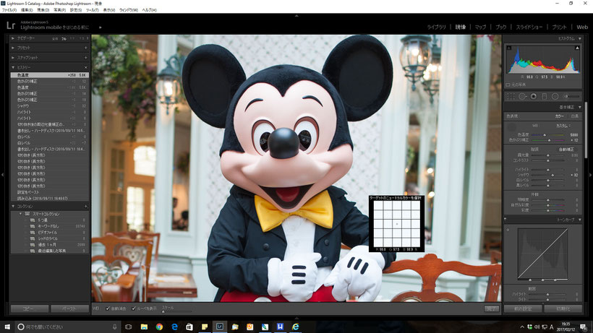Open Microsoft Edge from the taskbar
The width and height of the screenshot is (593, 333).
coord(174,326)
